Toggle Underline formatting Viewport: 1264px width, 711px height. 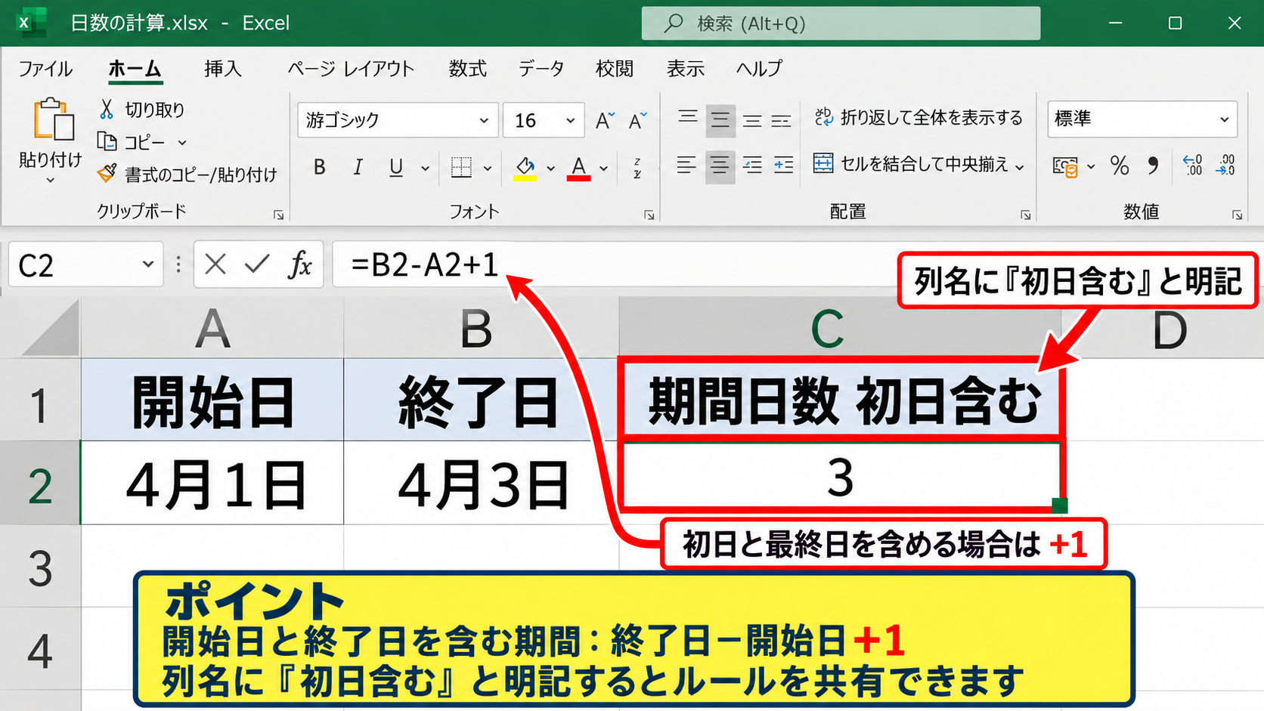click(395, 168)
